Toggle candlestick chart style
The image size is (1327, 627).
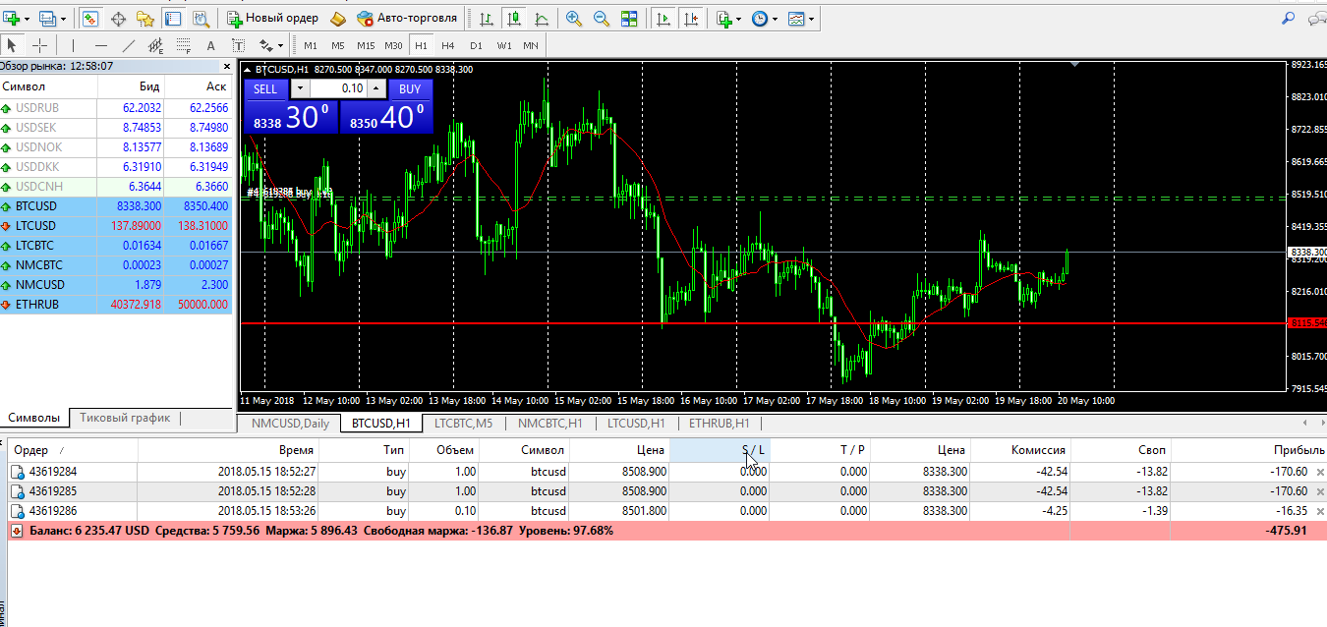[x=514, y=19]
